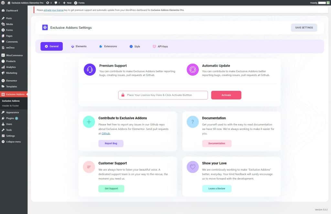Image resolution: width=331 pixels, height=214 pixels.
Task: Select Exclusive Addons submenu item
Action: [x=11, y=101]
